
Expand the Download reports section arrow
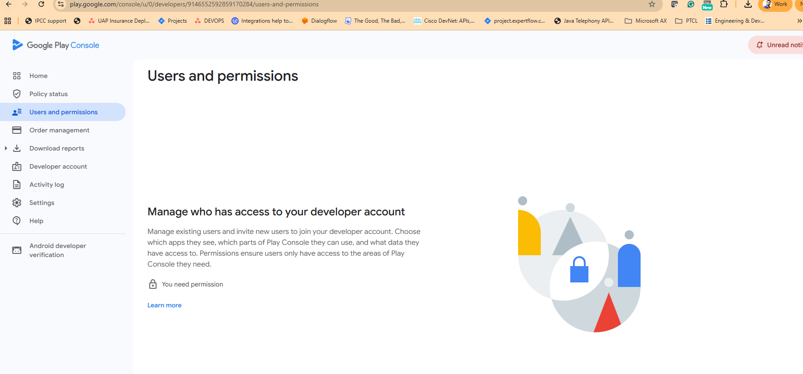tap(6, 148)
